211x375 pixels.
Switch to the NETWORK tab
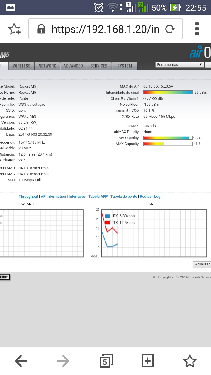pos(47,66)
